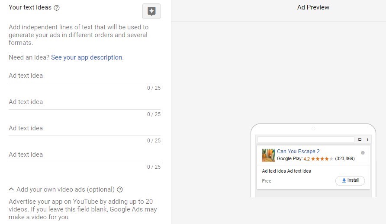This screenshot has width=386, height=224.
Task: Click the tabs square icon in phone browser
Action: (360, 139)
